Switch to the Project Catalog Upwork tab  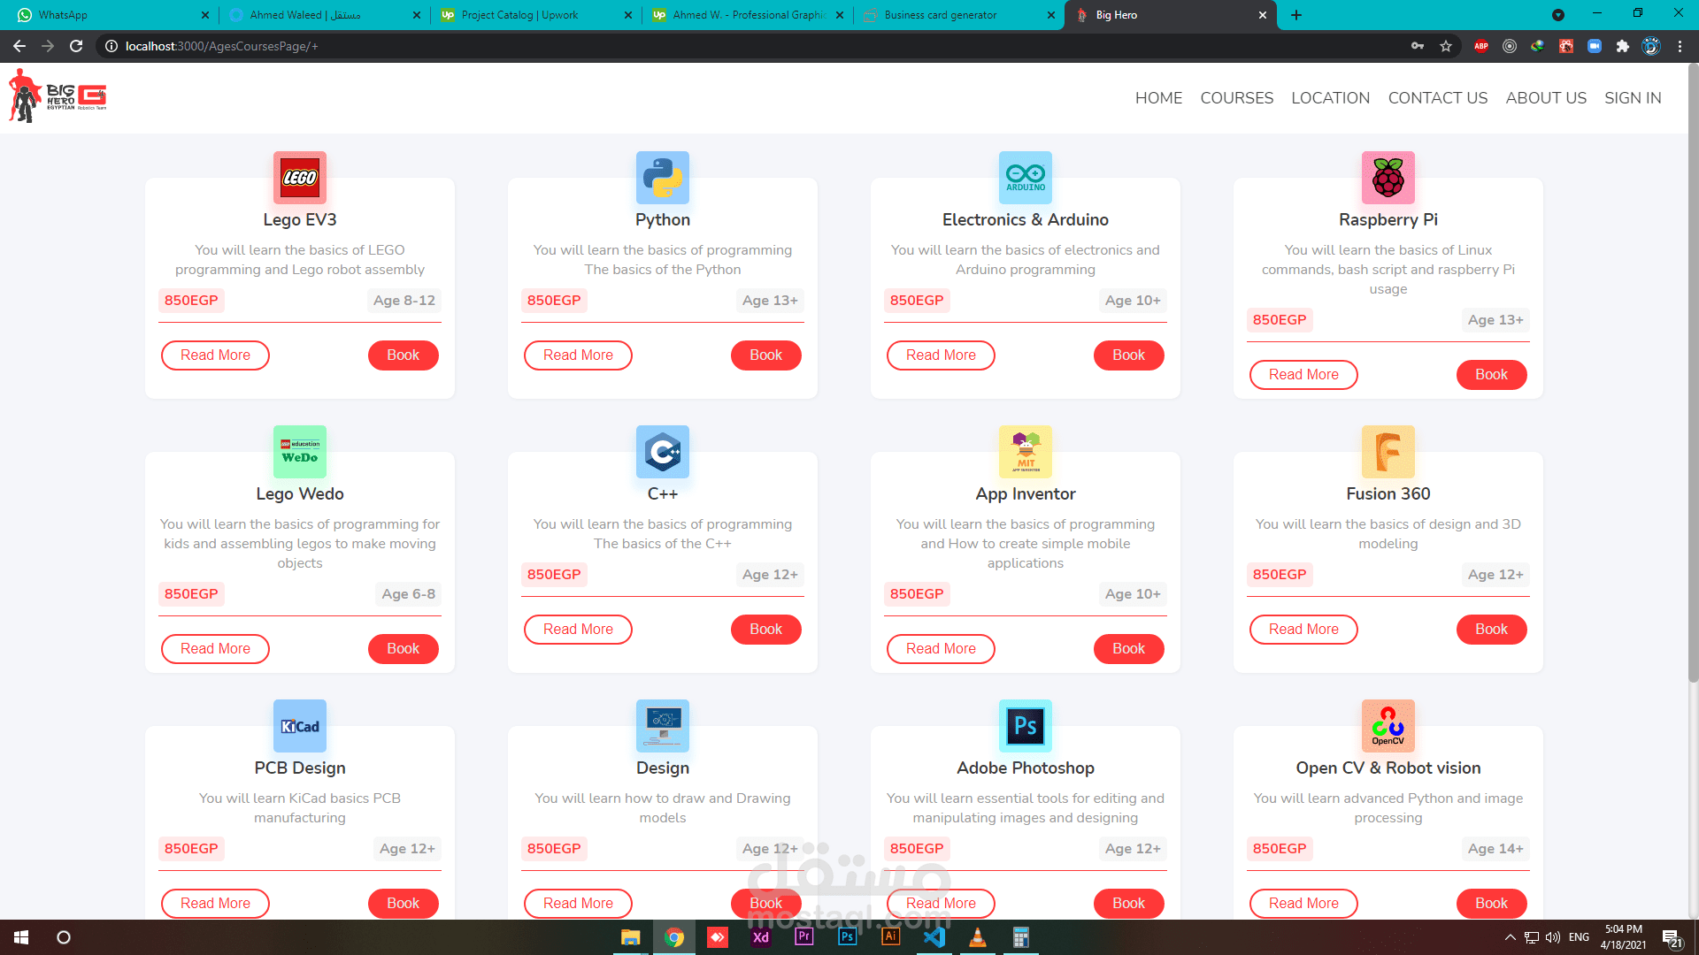[x=520, y=15]
